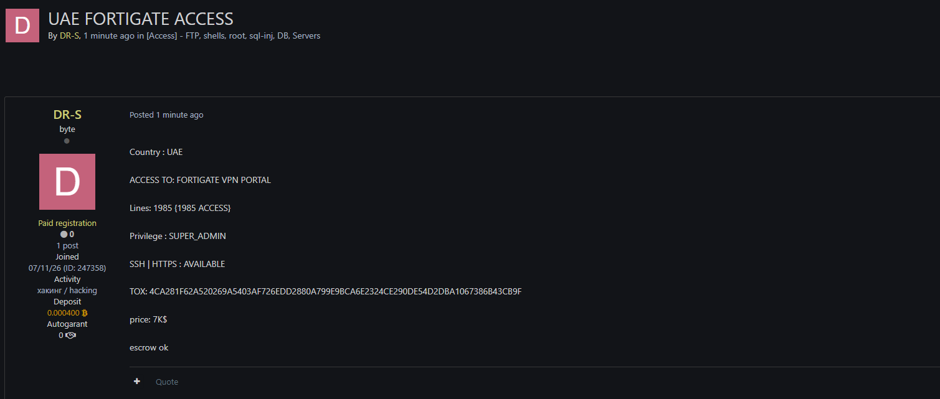Click the UAE FORTIGATE ACCESS thread title

point(141,19)
